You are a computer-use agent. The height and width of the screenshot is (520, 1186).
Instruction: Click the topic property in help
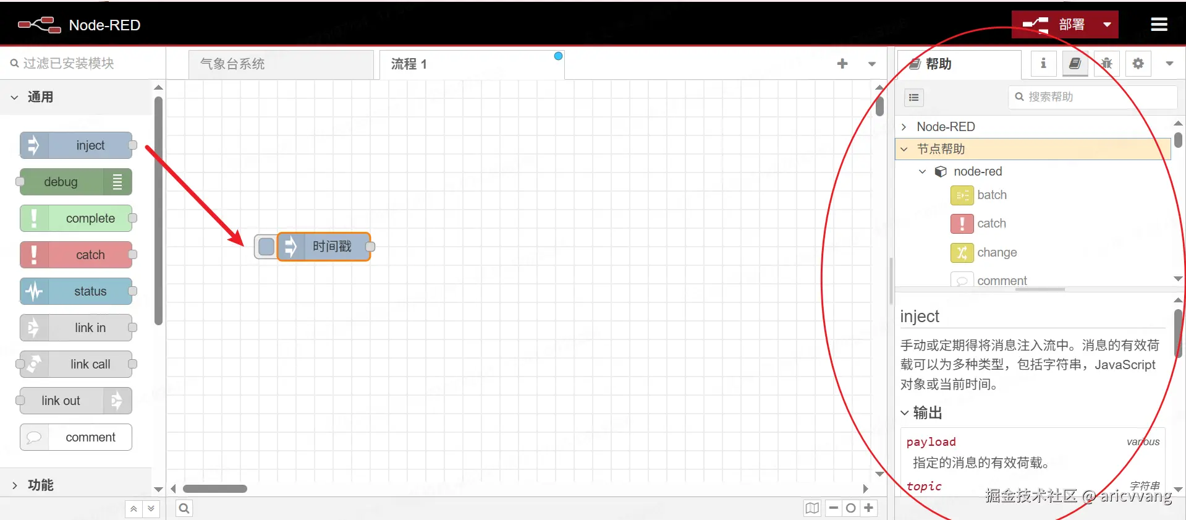point(924,487)
